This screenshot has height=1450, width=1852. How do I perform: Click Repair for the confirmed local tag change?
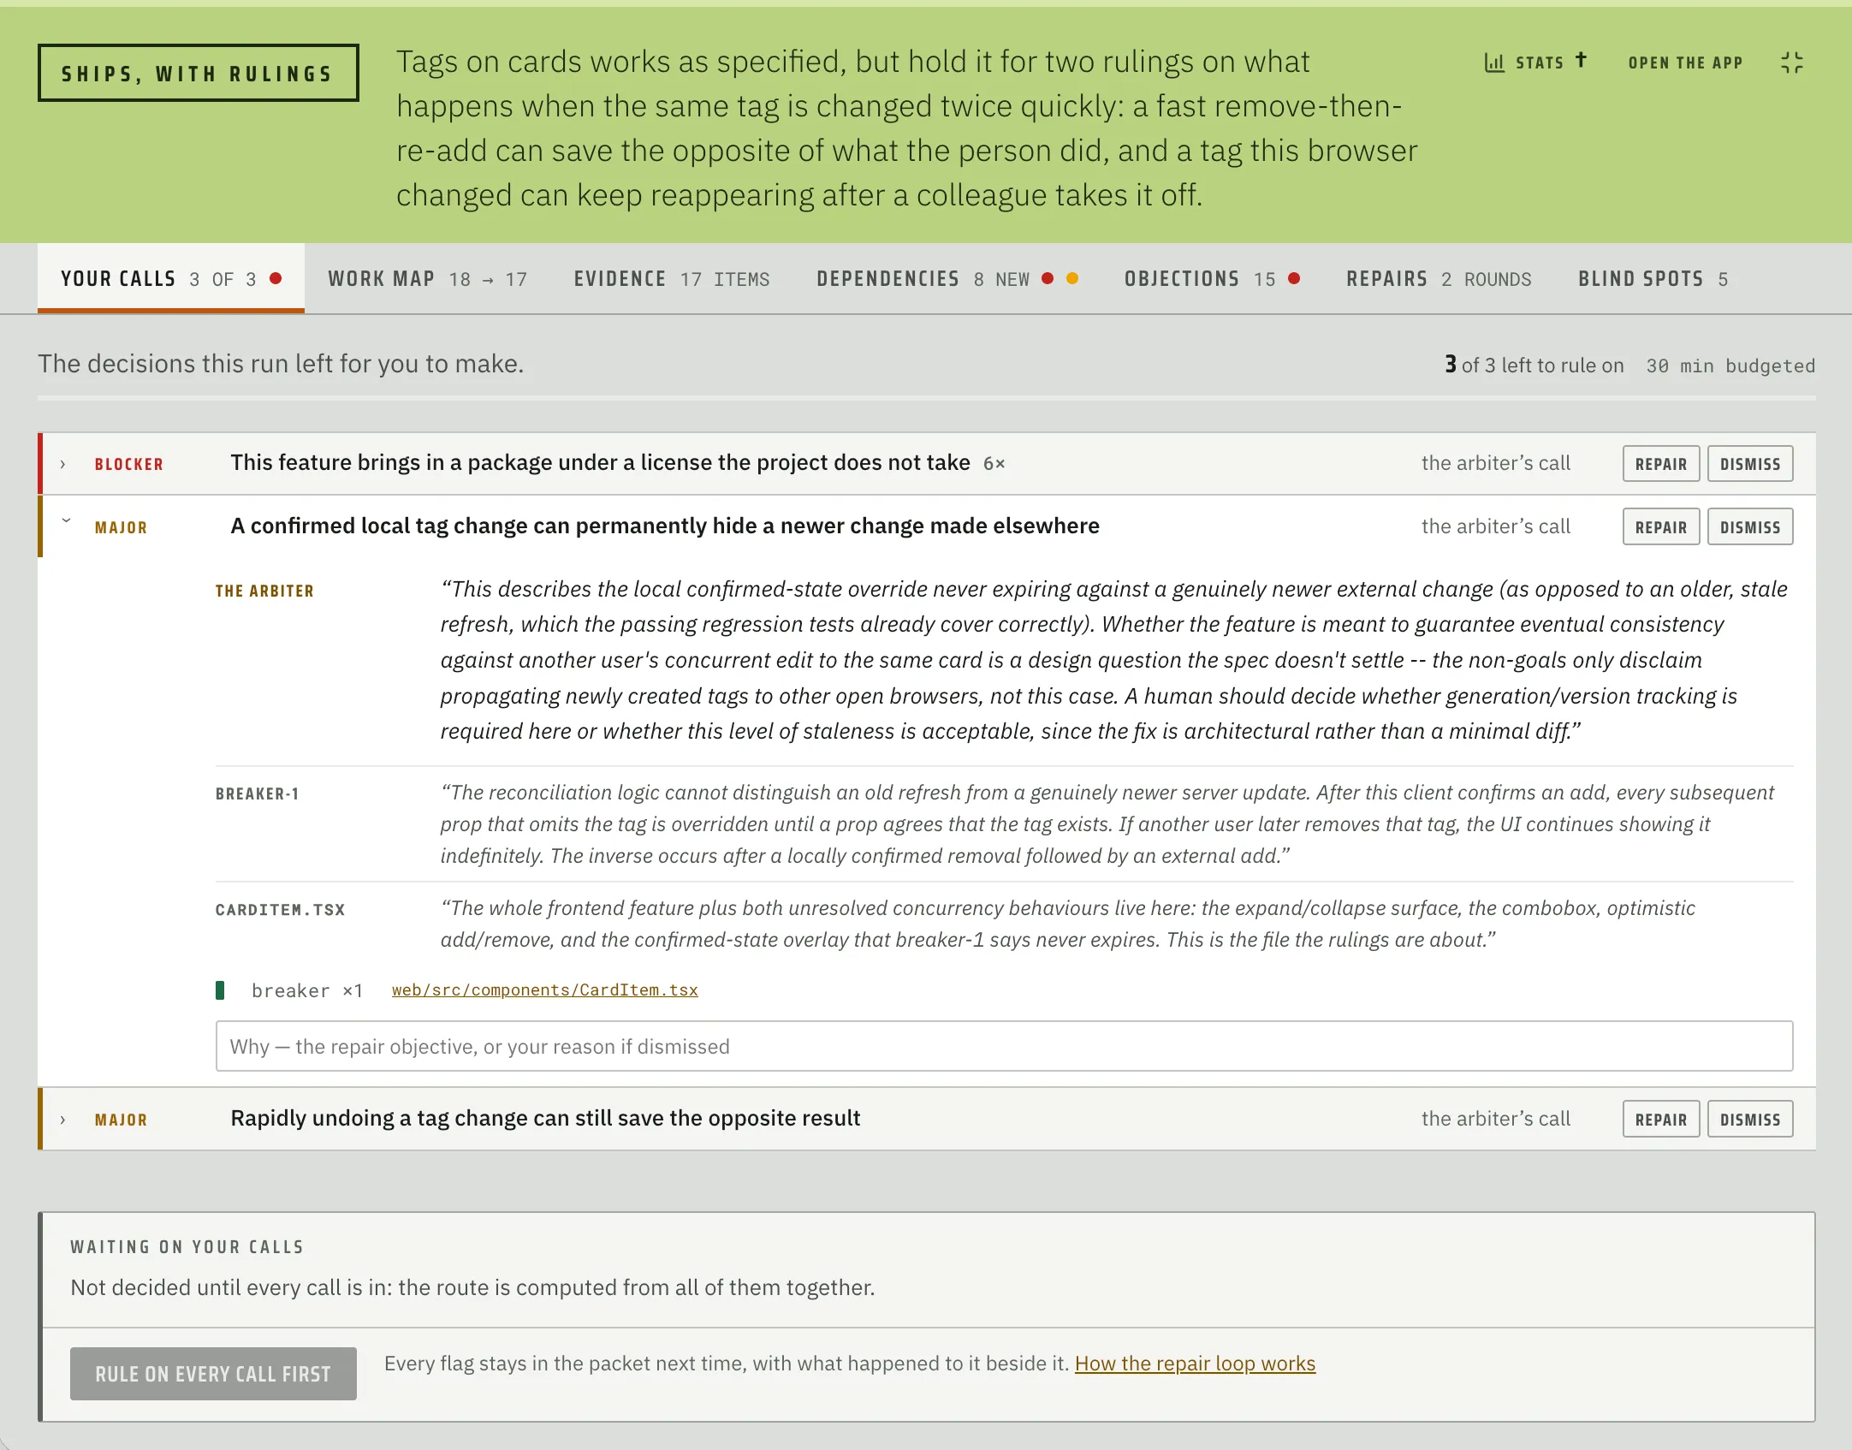pyautogui.click(x=1661, y=527)
